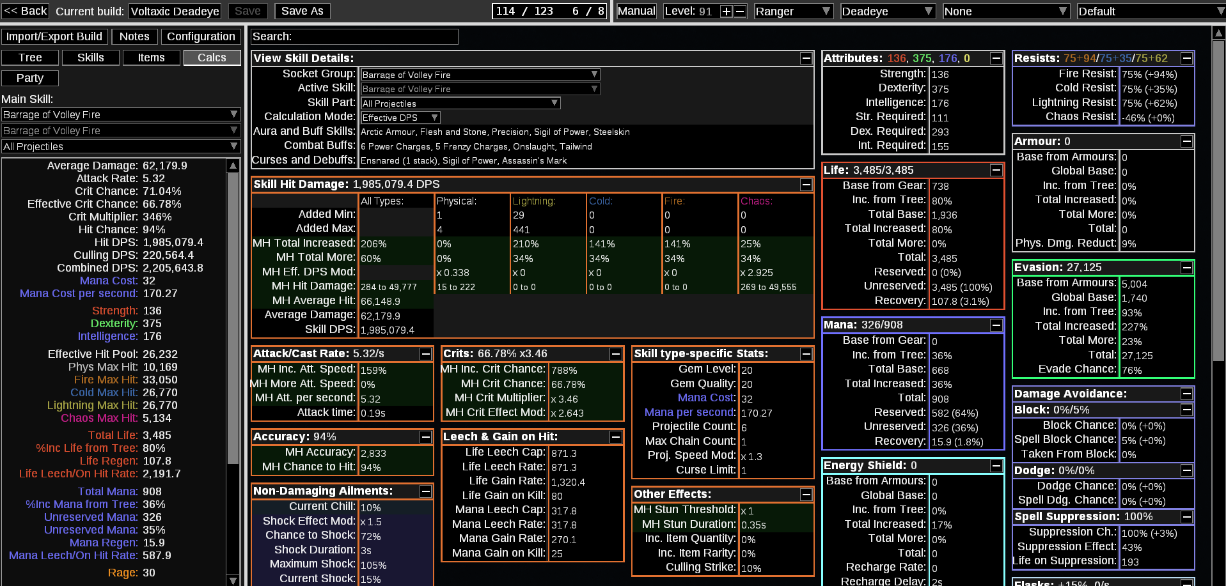Increase character level with the plus button
The width and height of the screenshot is (1226, 586).
(727, 11)
